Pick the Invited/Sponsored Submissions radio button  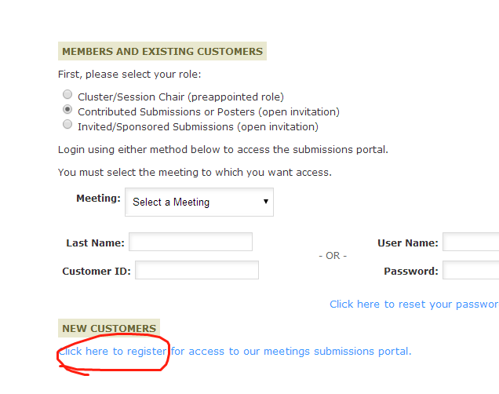(x=67, y=125)
